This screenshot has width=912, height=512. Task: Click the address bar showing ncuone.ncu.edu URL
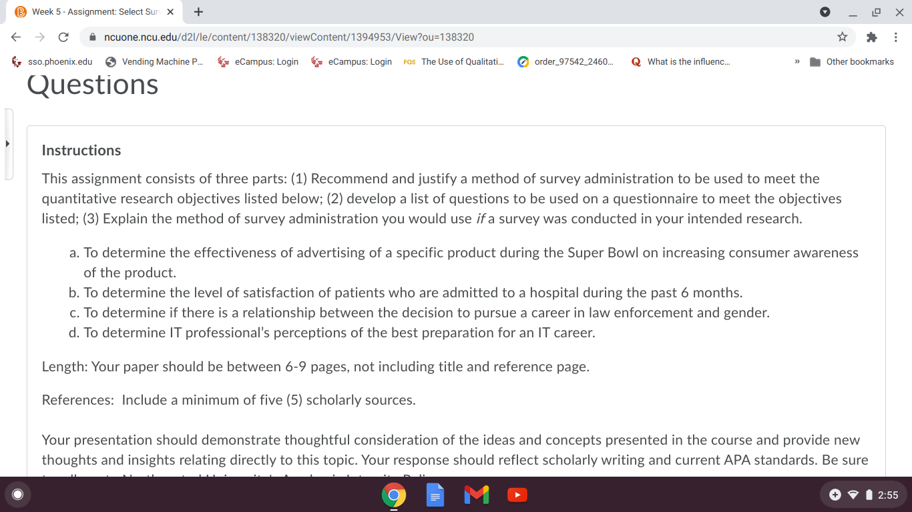point(461,37)
